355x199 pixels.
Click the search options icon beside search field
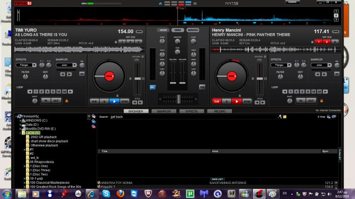[x=280, y=116]
